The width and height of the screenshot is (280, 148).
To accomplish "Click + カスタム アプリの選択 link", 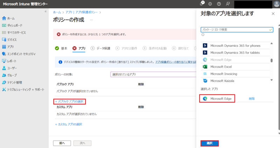I will (69, 124).
